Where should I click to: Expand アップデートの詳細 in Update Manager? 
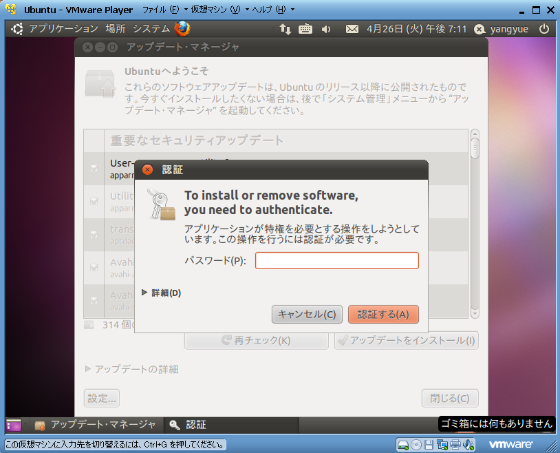coord(132,369)
